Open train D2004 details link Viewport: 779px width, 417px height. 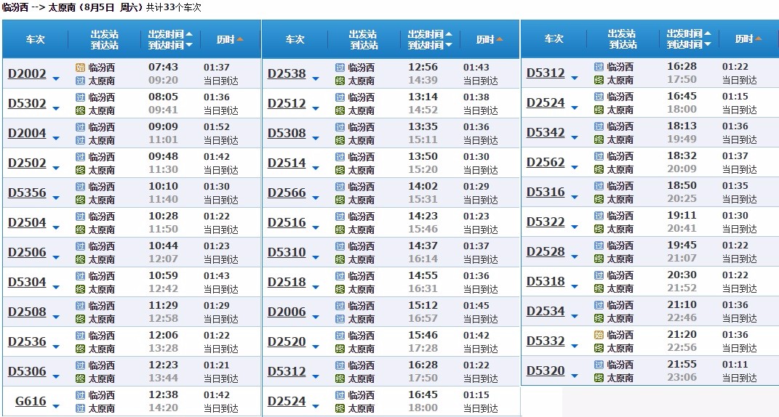tap(27, 133)
